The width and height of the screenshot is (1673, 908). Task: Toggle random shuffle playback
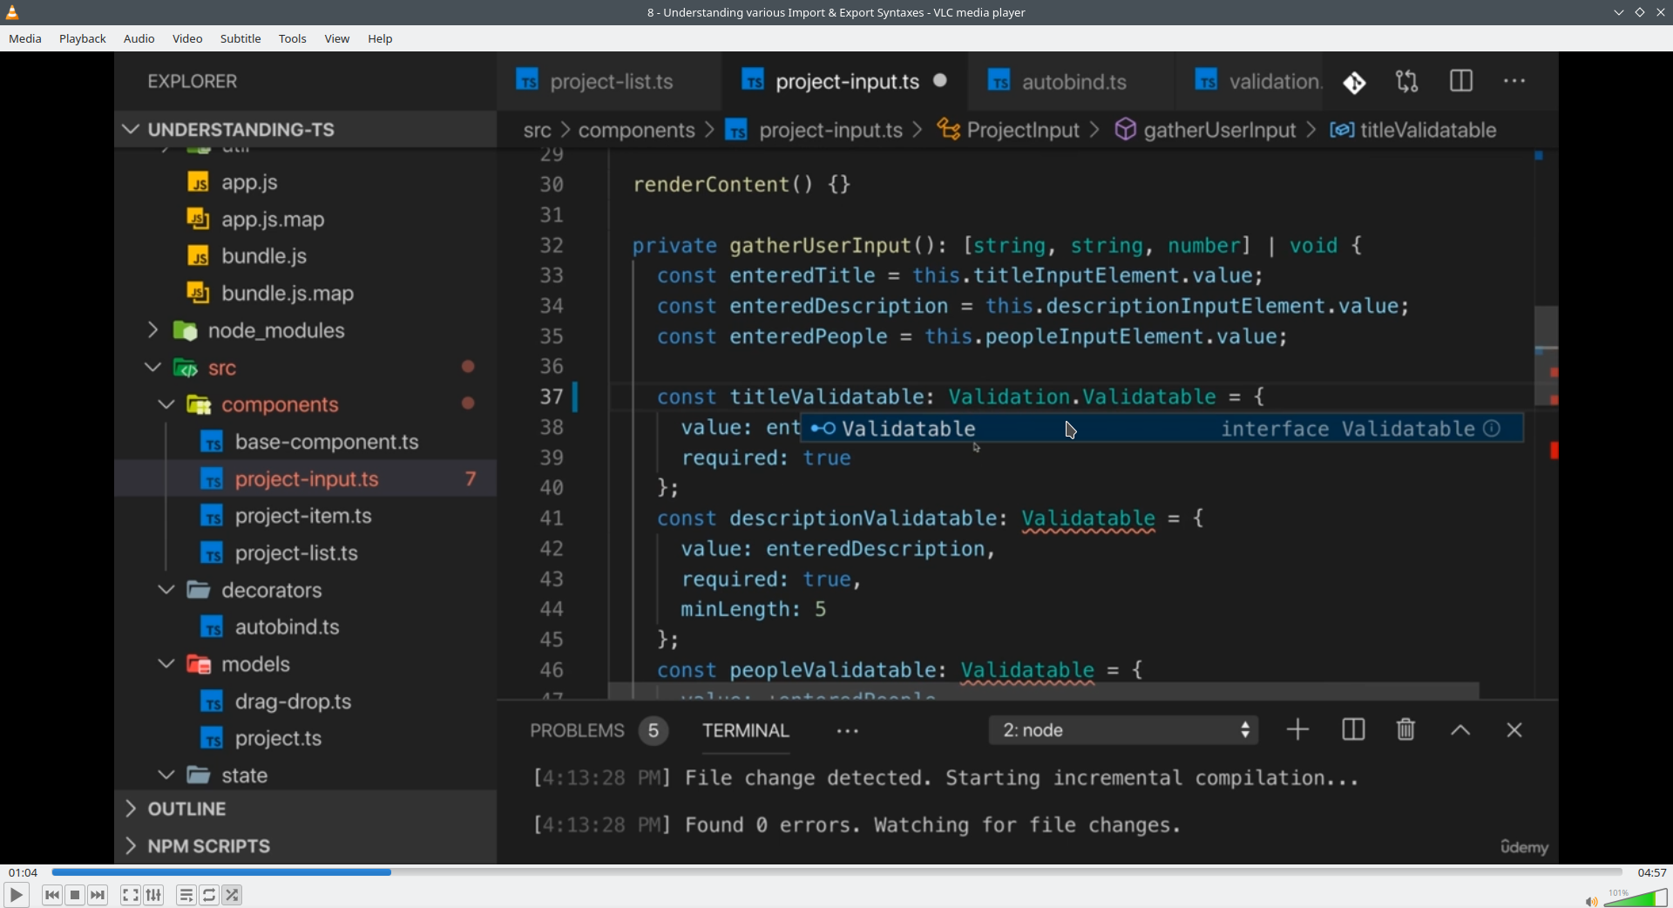(233, 895)
